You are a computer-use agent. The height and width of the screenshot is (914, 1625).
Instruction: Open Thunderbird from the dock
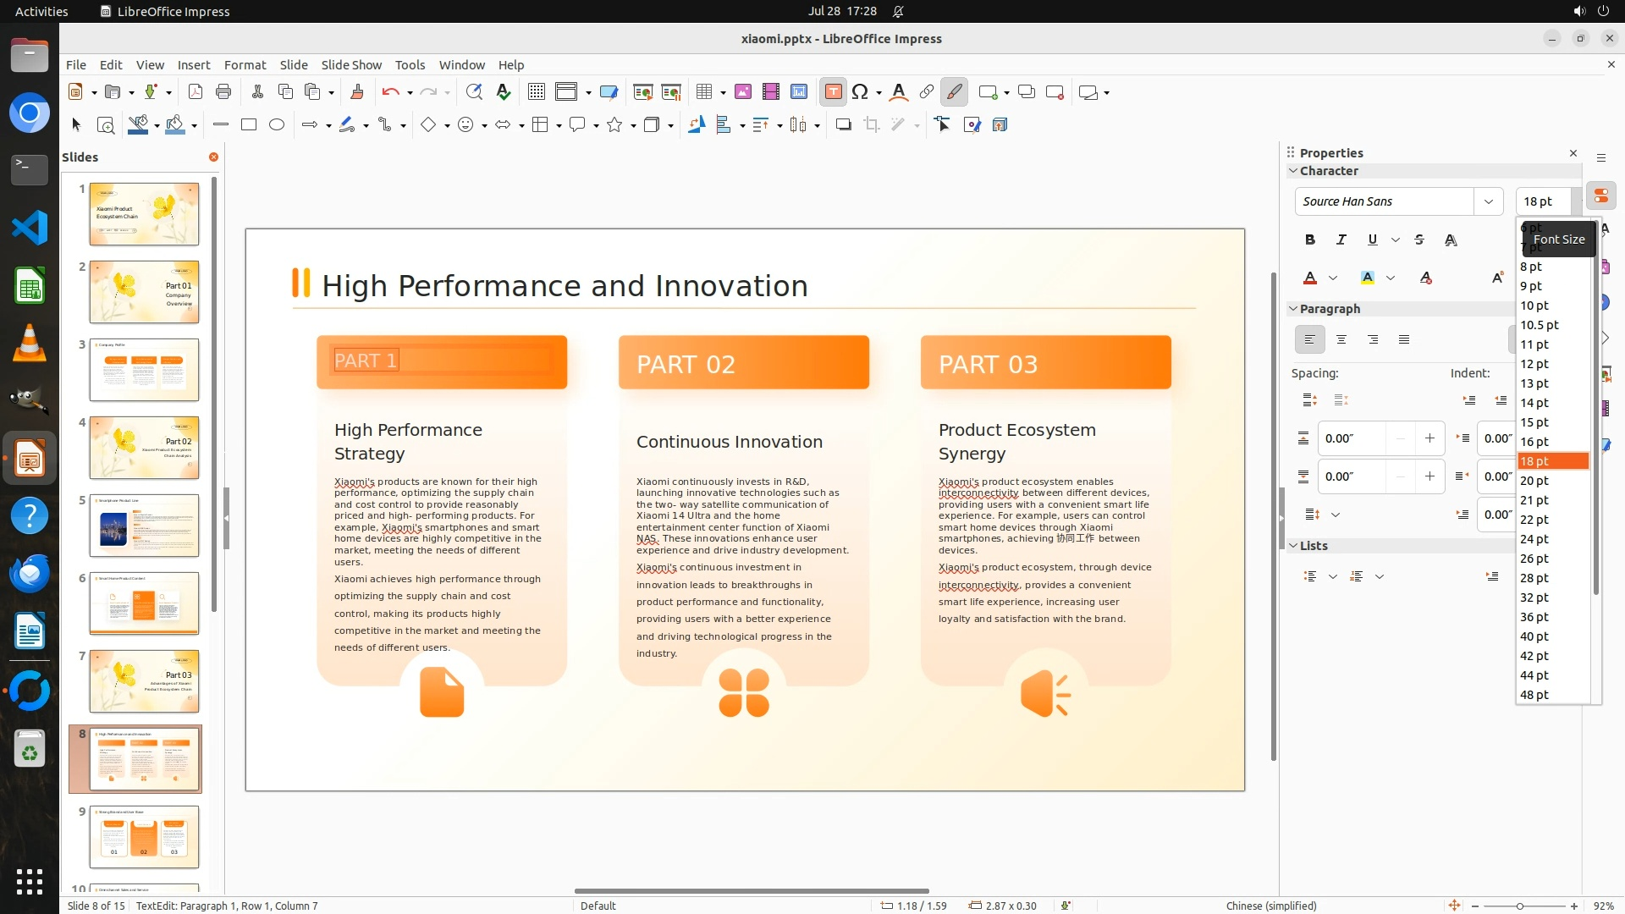(x=30, y=574)
